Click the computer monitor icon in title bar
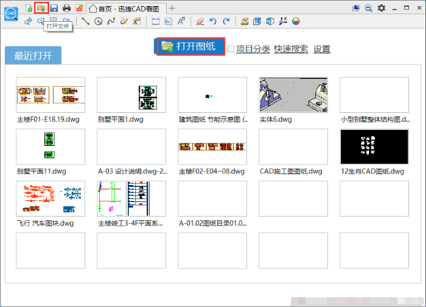The height and width of the screenshot is (307, 426). point(355,8)
